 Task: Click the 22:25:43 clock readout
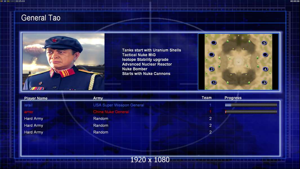tap(20, 1)
